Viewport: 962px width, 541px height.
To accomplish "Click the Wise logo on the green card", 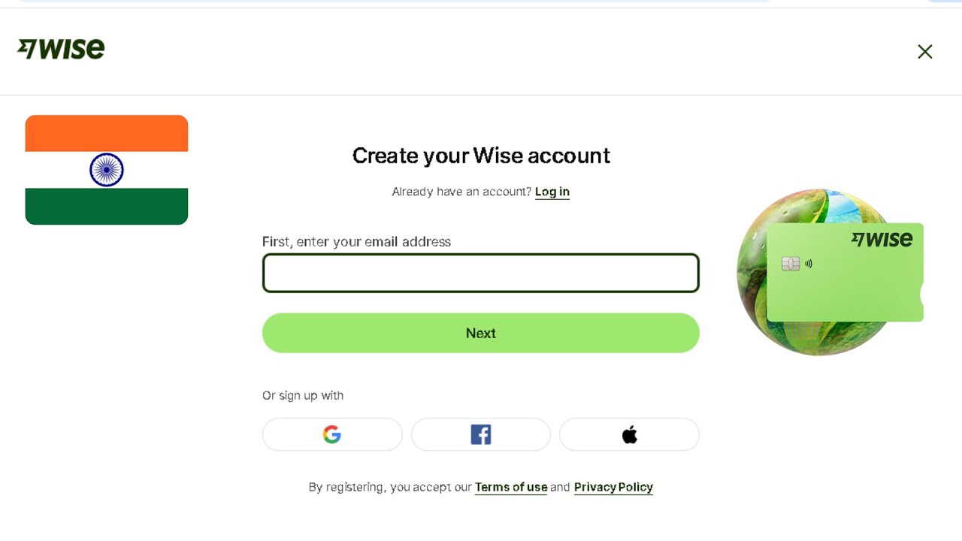I will coord(882,240).
